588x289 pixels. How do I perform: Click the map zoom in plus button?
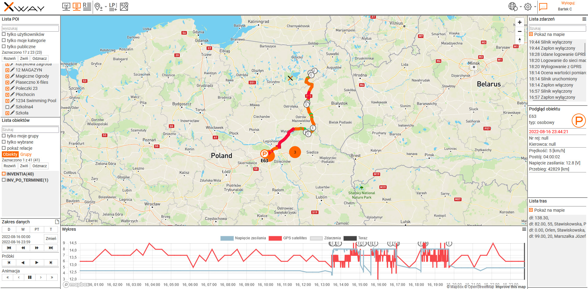pyautogui.click(x=520, y=22)
